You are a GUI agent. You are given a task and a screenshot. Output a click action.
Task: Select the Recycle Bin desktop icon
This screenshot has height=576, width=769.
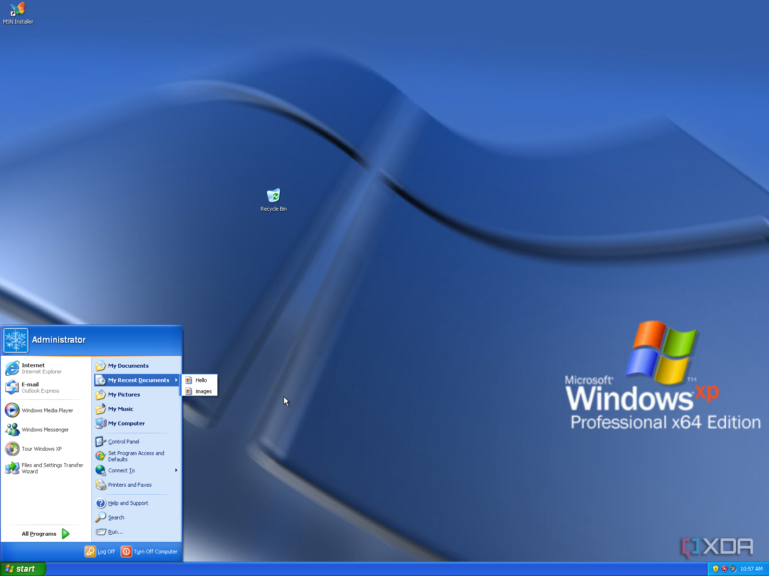[273, 200]
